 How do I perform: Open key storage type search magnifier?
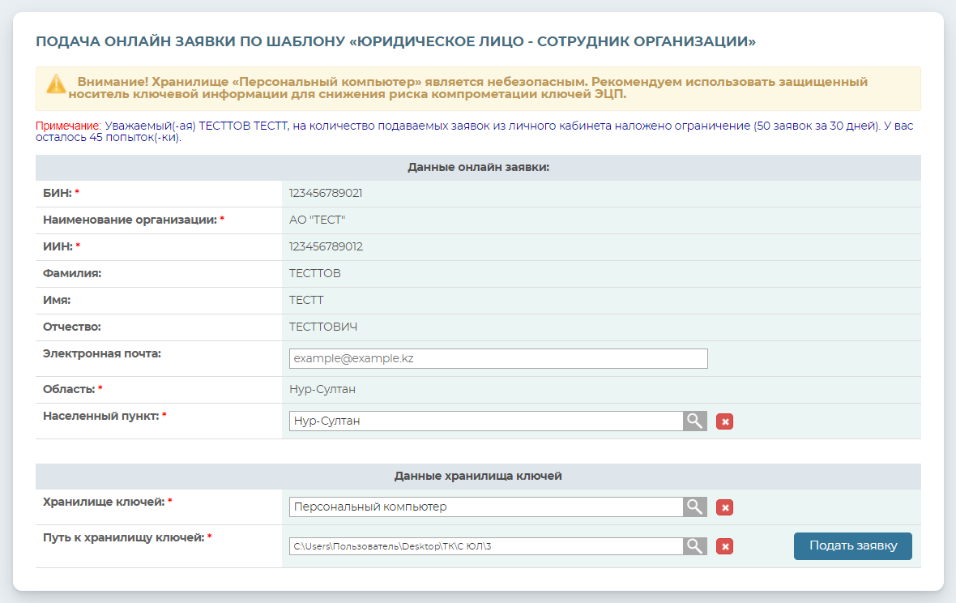[695, 507]
